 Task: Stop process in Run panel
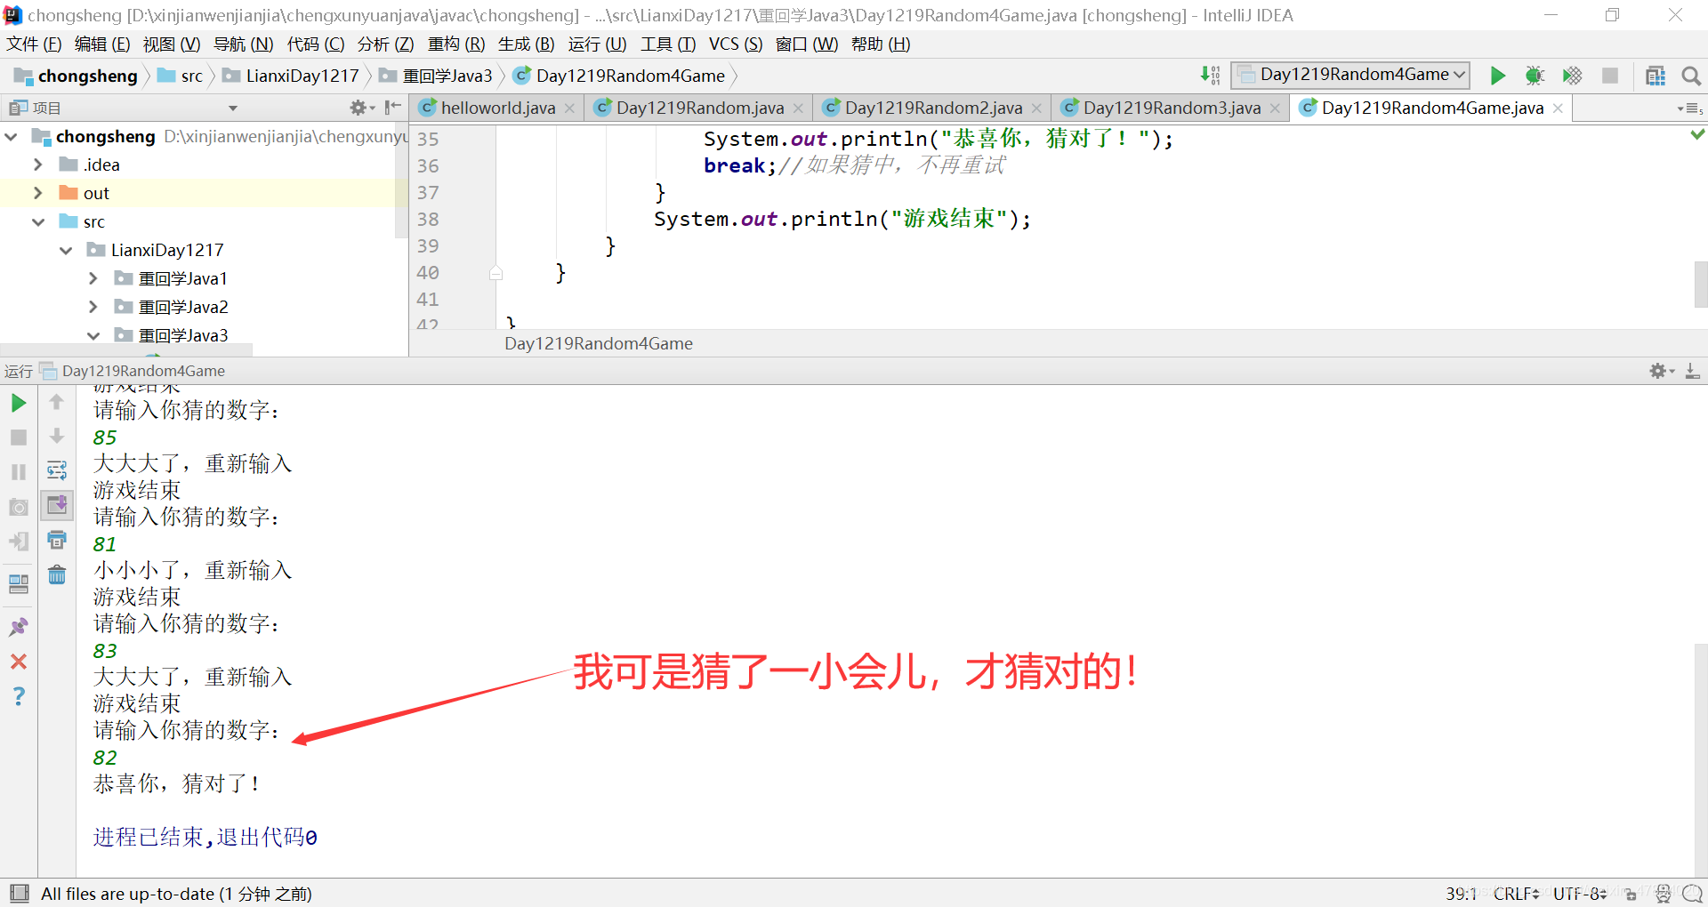[18, 437]
